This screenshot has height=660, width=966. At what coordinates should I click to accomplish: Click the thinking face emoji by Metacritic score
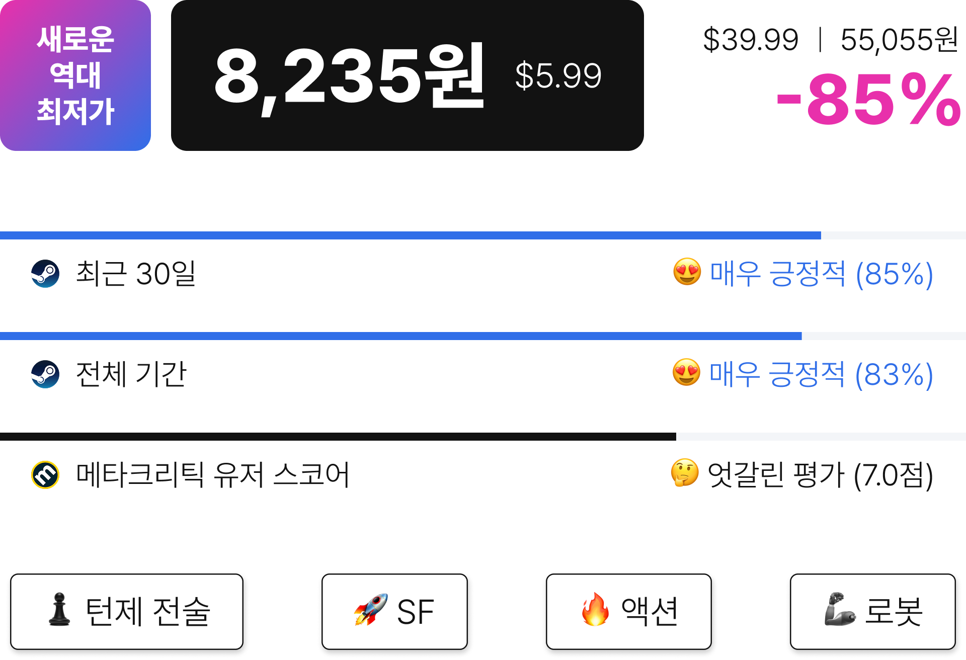click(685, 473)
